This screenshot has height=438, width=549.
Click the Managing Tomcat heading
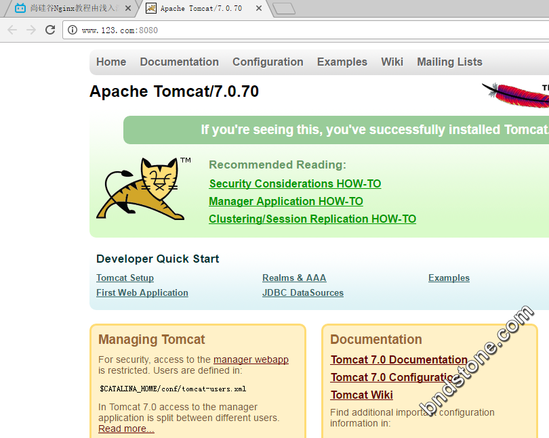tap(152, 339)
